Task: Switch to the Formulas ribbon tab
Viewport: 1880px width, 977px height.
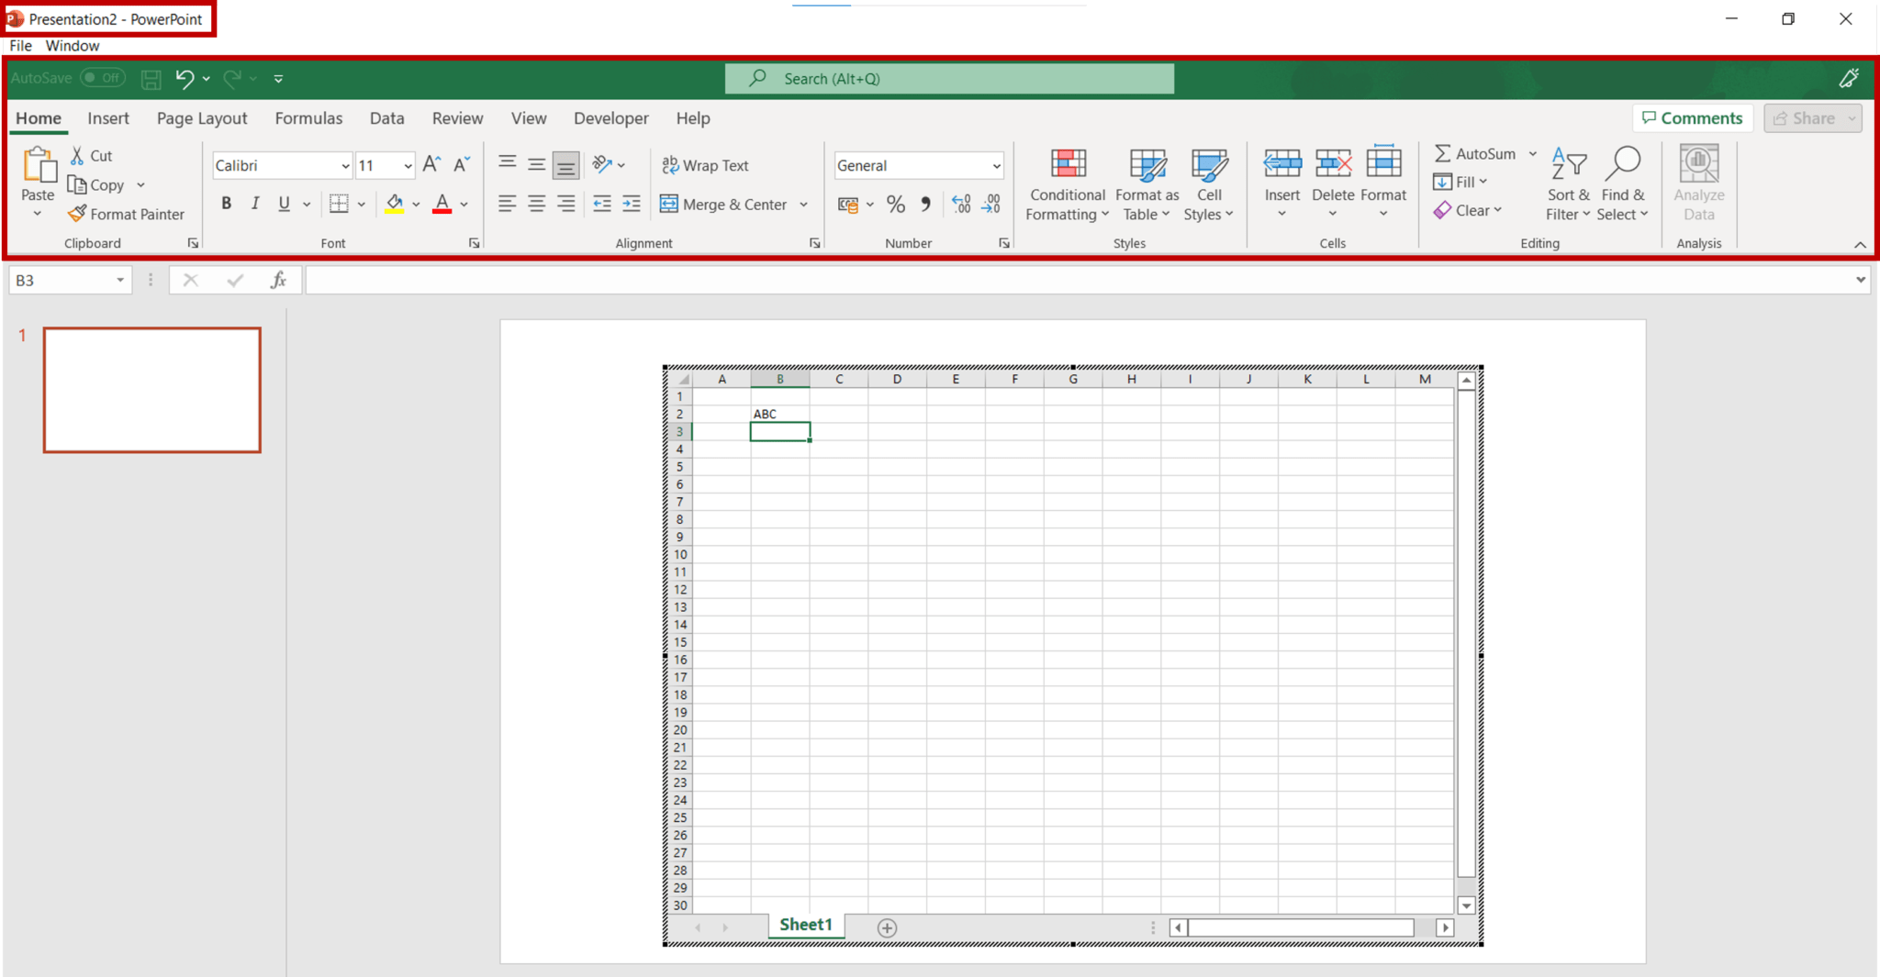Action: coord(308,118)
